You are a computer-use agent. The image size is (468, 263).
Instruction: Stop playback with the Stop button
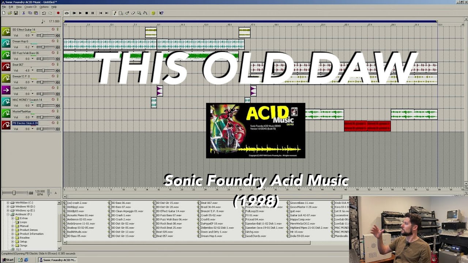[87, 13]
